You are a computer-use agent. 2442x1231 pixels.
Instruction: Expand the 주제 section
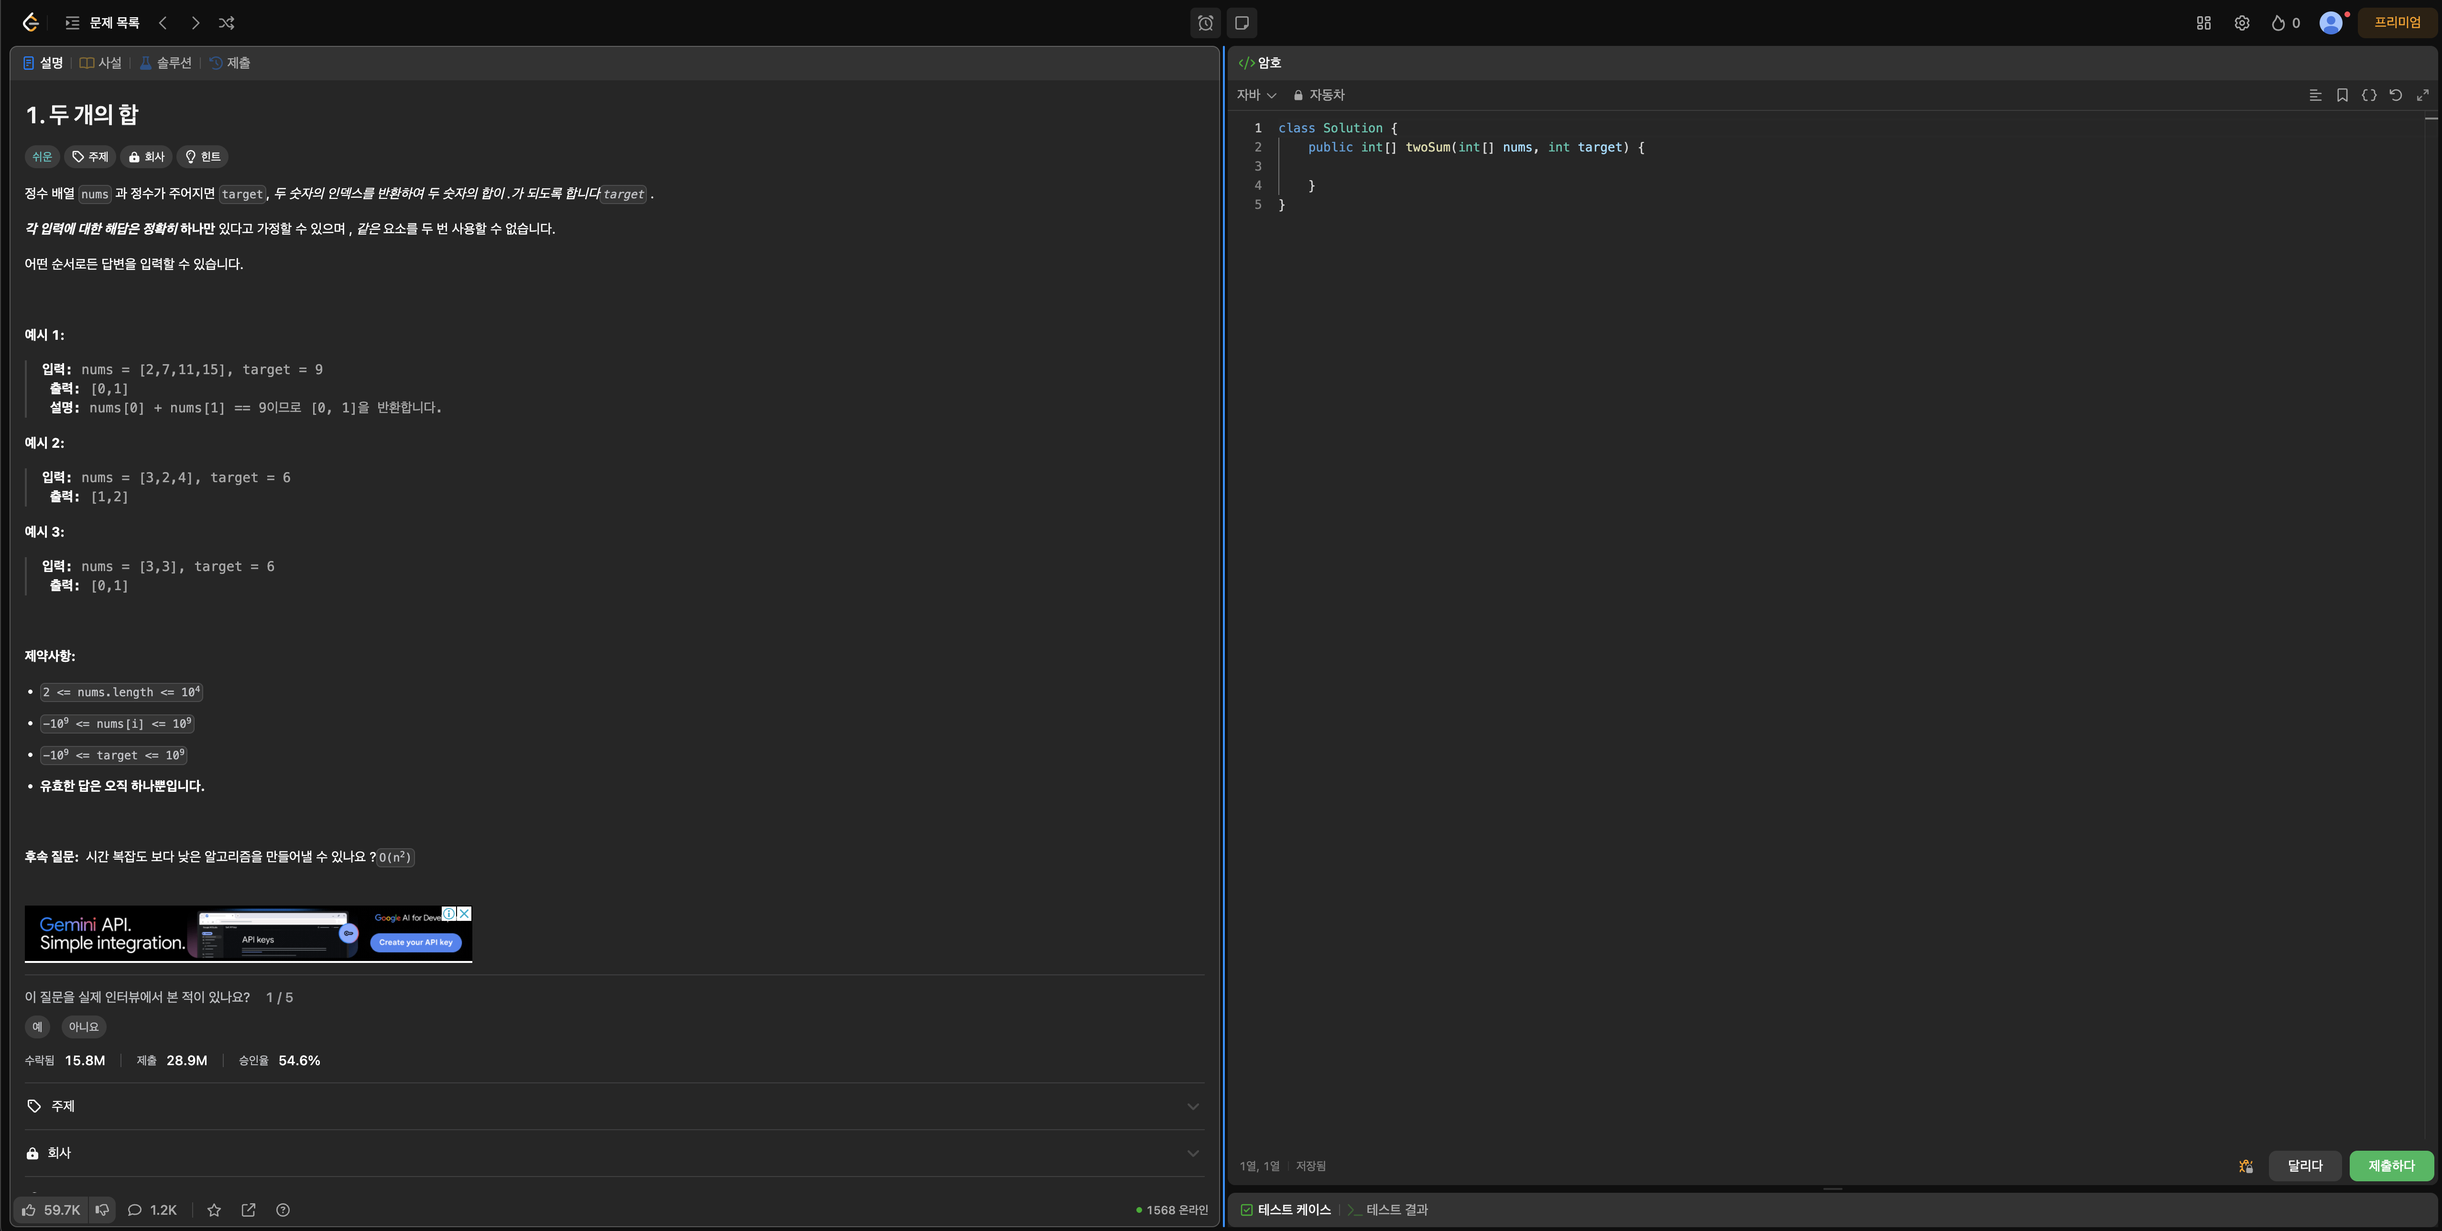[613, 1106]
